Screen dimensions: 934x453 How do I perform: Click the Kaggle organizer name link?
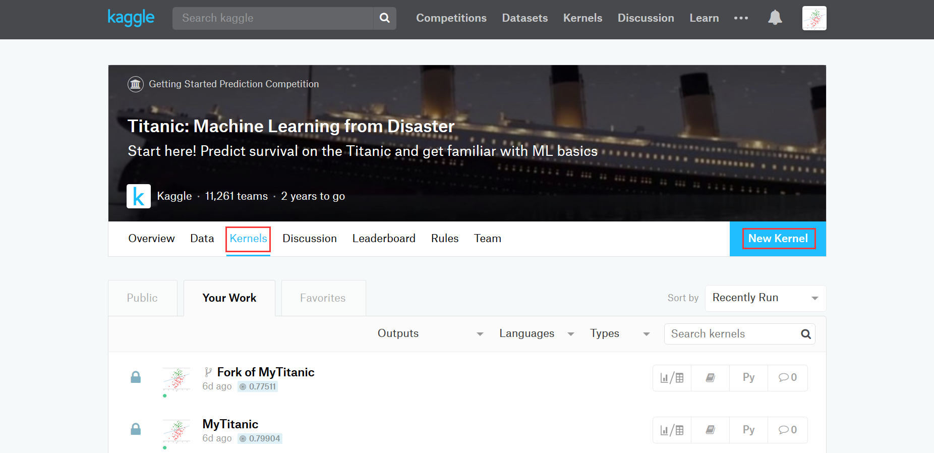tap(174, 196)
